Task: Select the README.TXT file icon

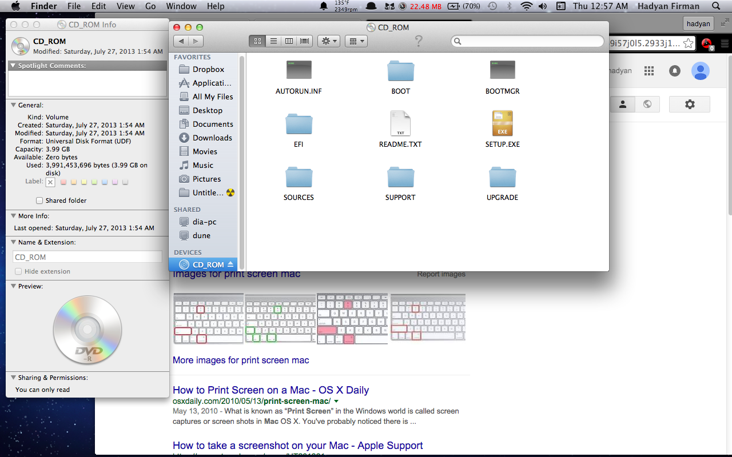Action: click(x=400, y=123)
